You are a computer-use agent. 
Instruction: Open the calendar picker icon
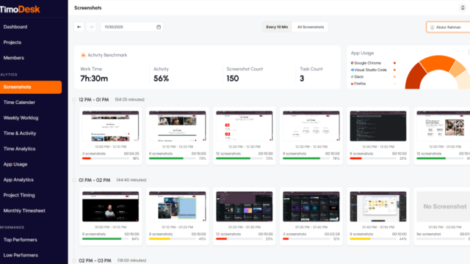pyautogui.click(x=159, y=27)
